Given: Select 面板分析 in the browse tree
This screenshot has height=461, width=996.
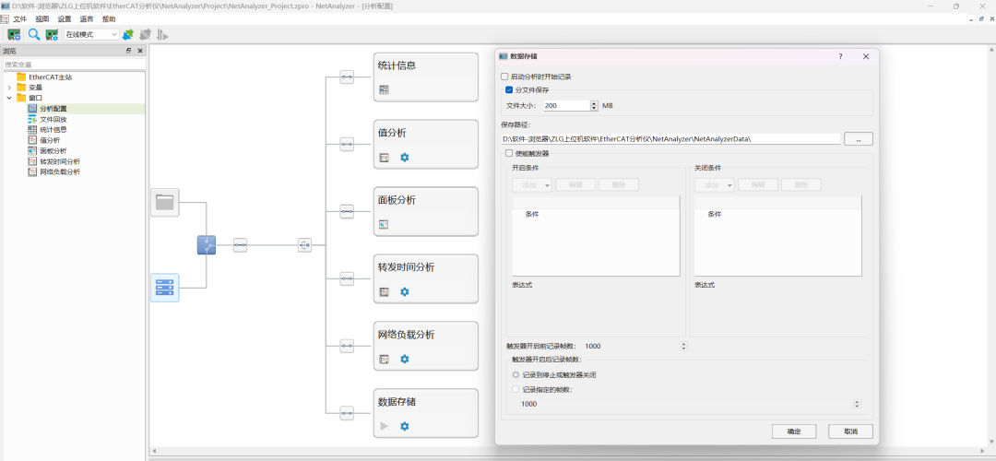Looking at the screenshot, I should click(x=53, y=150).
